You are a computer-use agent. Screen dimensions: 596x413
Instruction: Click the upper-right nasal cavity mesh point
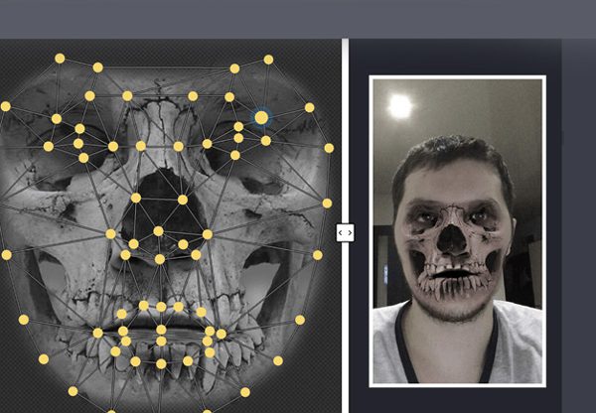pos(183,200)
